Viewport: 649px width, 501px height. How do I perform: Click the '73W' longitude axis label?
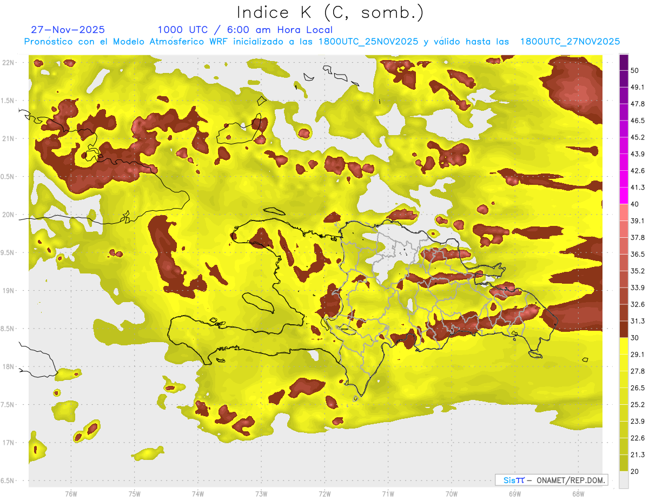tap(261, 494)
